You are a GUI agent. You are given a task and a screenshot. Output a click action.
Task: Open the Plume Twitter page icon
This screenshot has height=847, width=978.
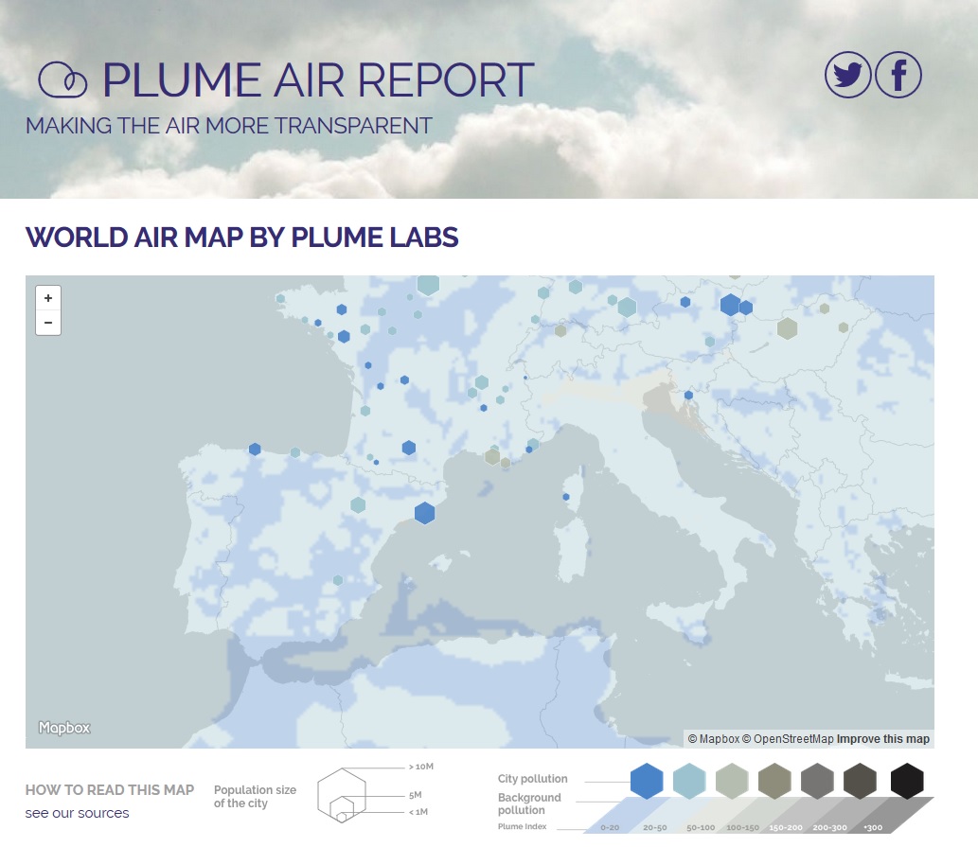click(x=847, y=75)
